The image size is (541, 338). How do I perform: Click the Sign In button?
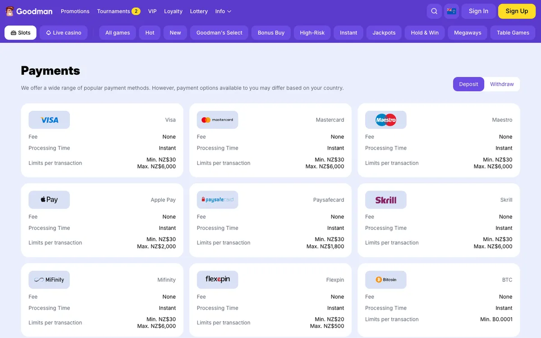478,11
